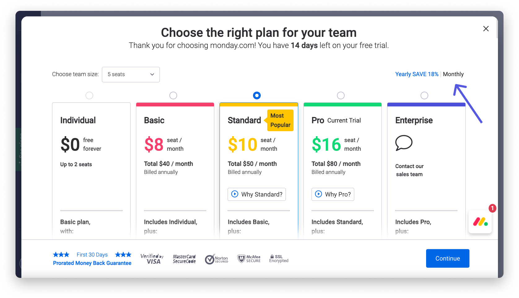Switch to Monthly billing

point(453,74)
